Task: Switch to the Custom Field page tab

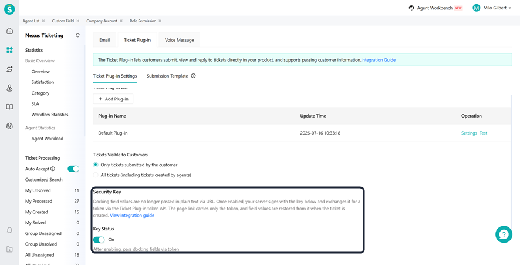Action: 63,21
